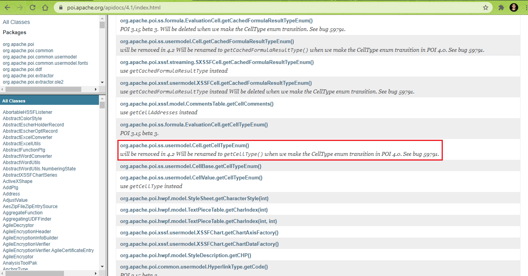Open All Classes link in packages frame
The image size is (528, 276).
16,22
